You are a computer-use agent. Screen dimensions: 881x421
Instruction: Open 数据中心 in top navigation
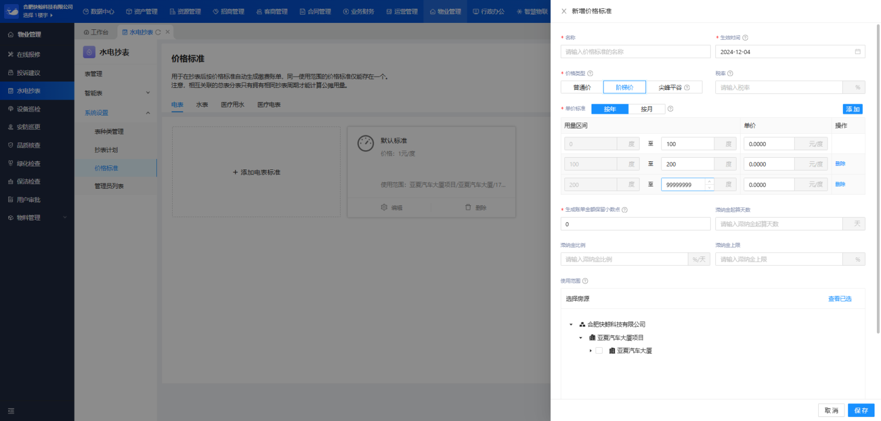click(x=99, y=11)
